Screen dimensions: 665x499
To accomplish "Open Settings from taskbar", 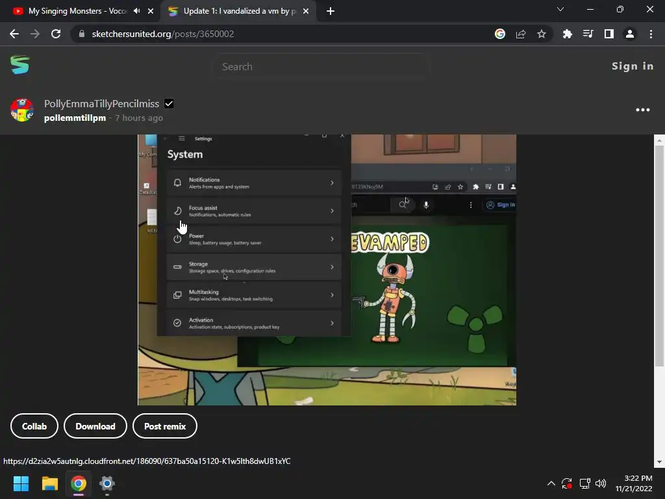I will point(107,483).
